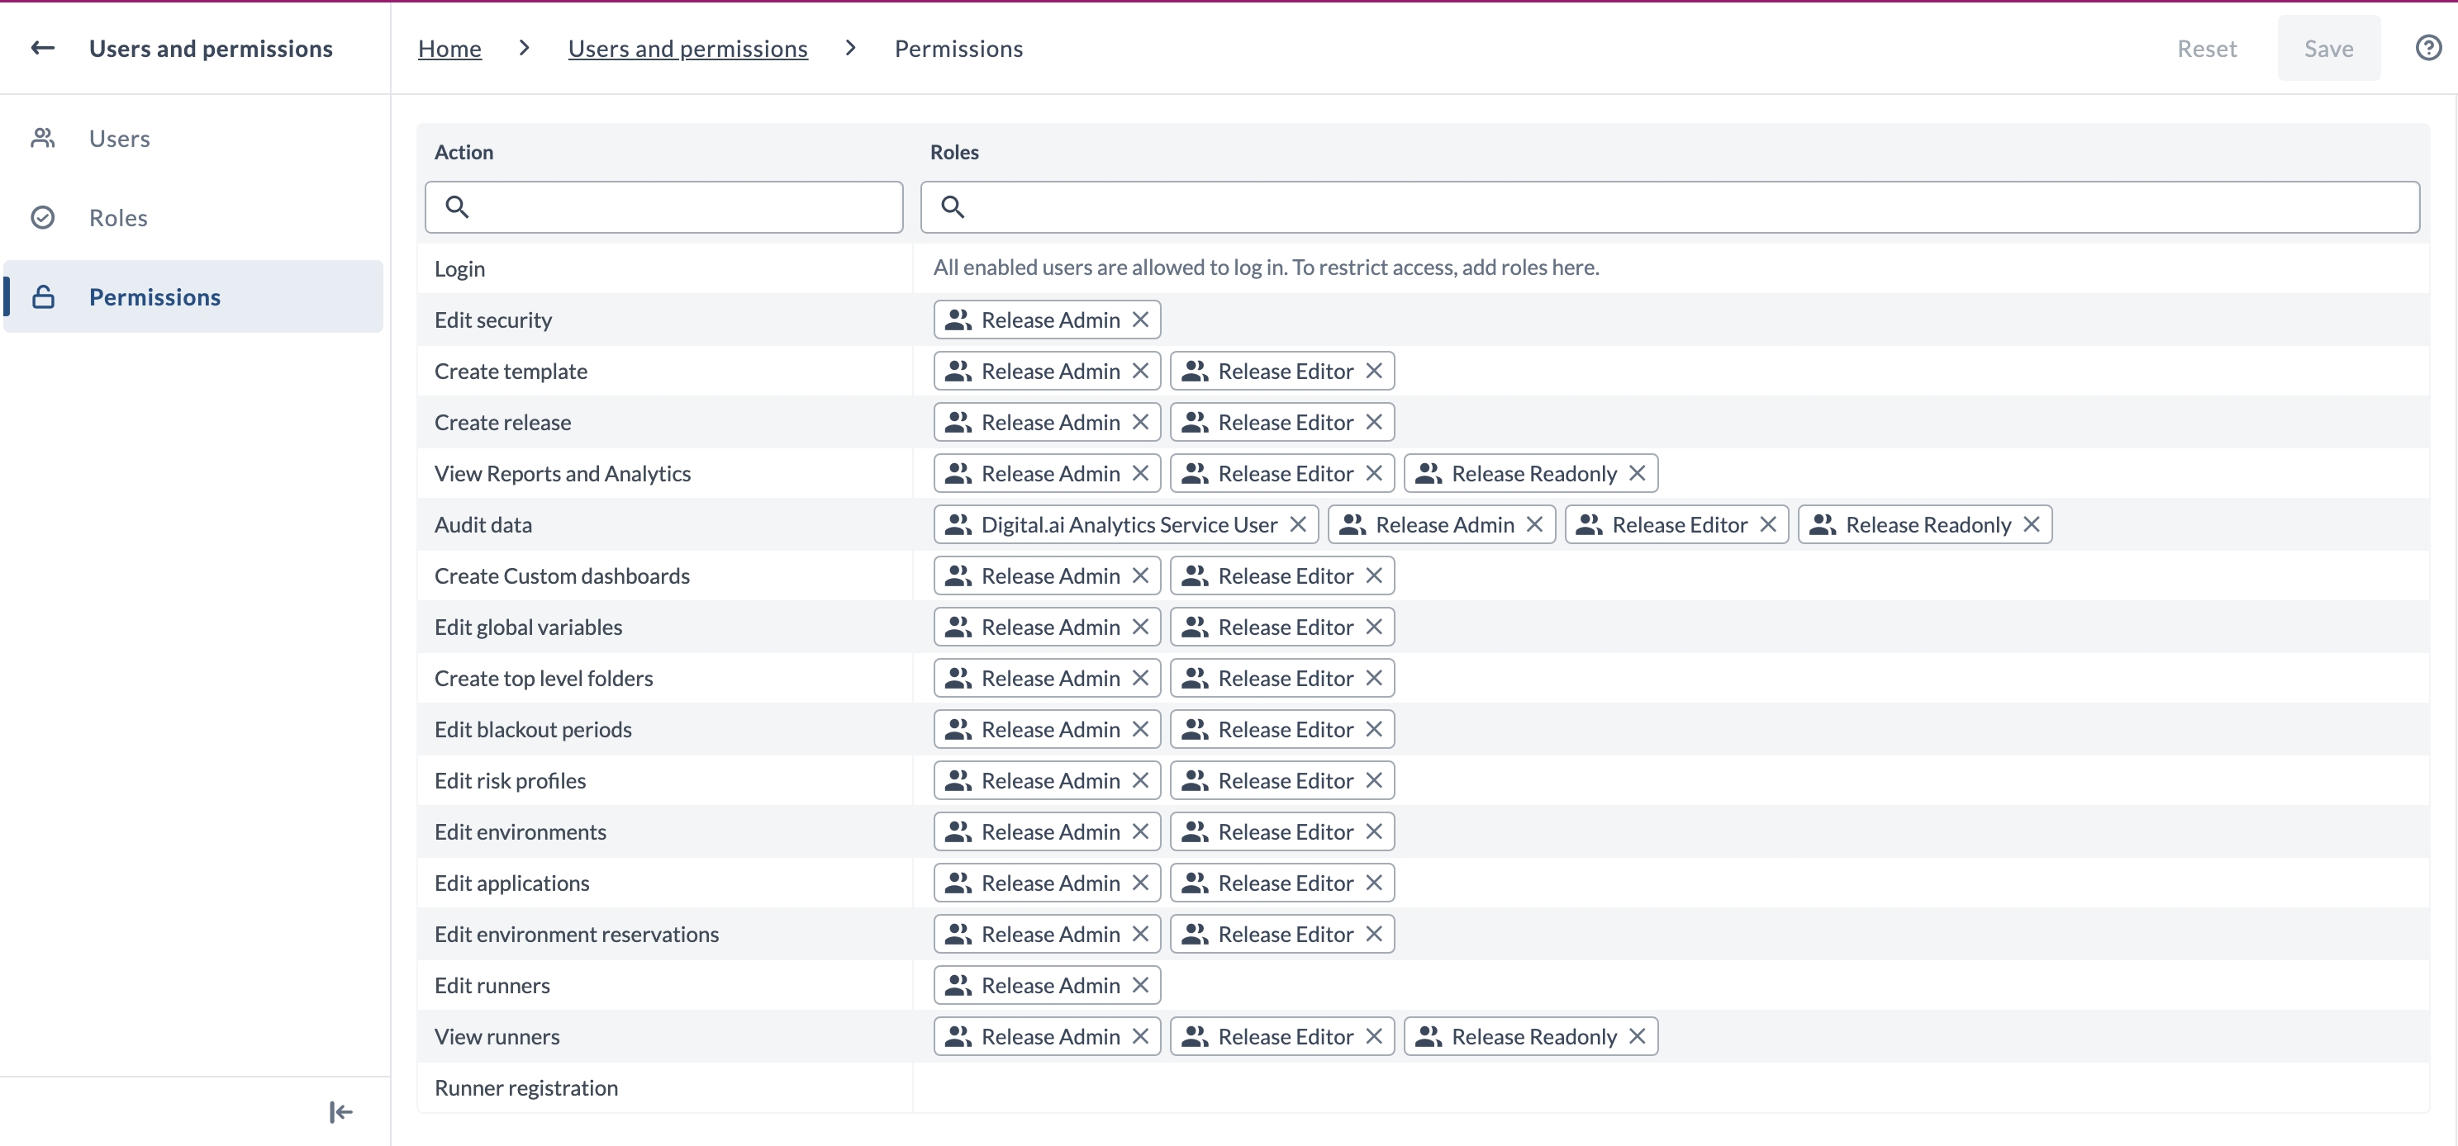Remove Release Editor role from Create template
This screenshot has width=2458, height=1146.
coord(1374,370)
